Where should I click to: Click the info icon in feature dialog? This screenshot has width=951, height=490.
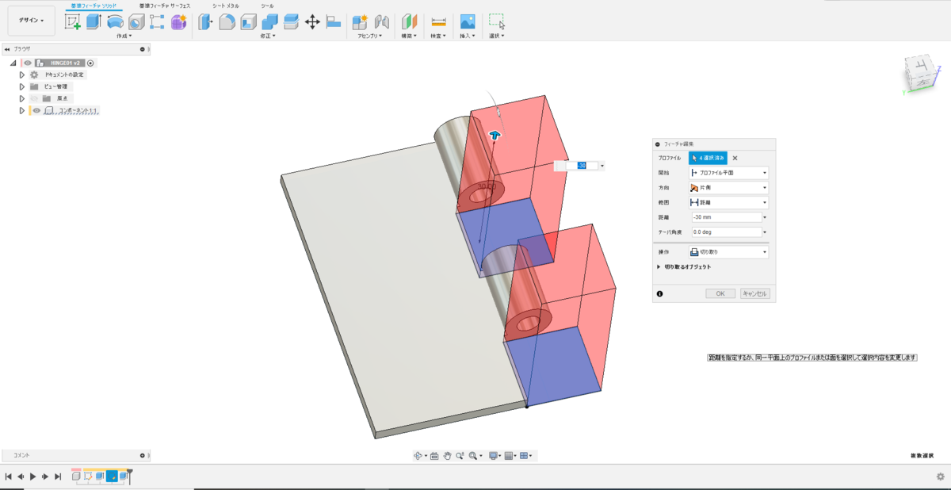pos(659,293)
